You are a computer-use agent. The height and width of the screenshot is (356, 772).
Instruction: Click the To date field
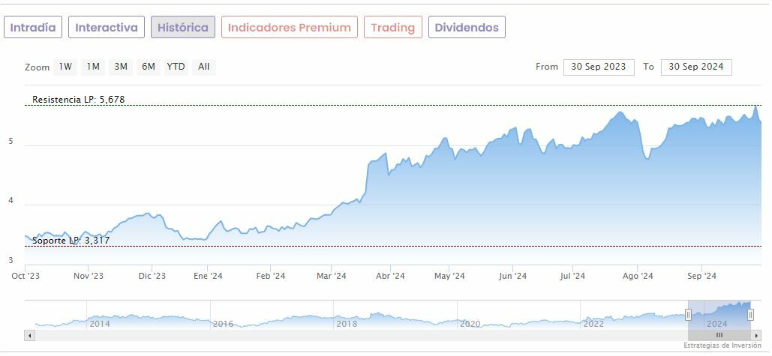pos(696,67)
